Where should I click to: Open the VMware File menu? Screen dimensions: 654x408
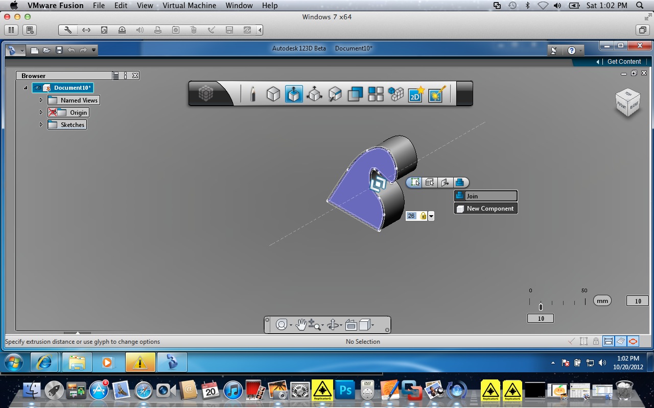[99, 6]
